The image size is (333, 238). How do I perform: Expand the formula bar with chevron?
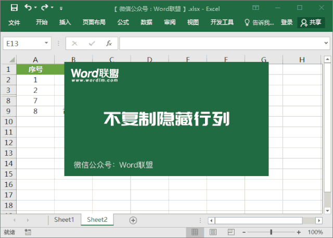[x=326, y=43]
